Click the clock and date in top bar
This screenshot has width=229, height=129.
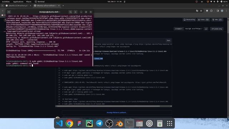(114, 1)
